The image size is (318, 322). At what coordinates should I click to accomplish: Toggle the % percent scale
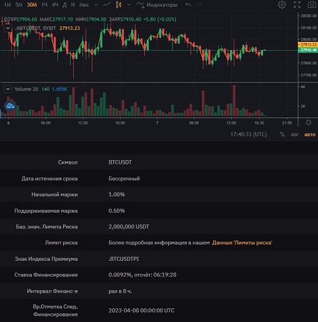(282, 134)
